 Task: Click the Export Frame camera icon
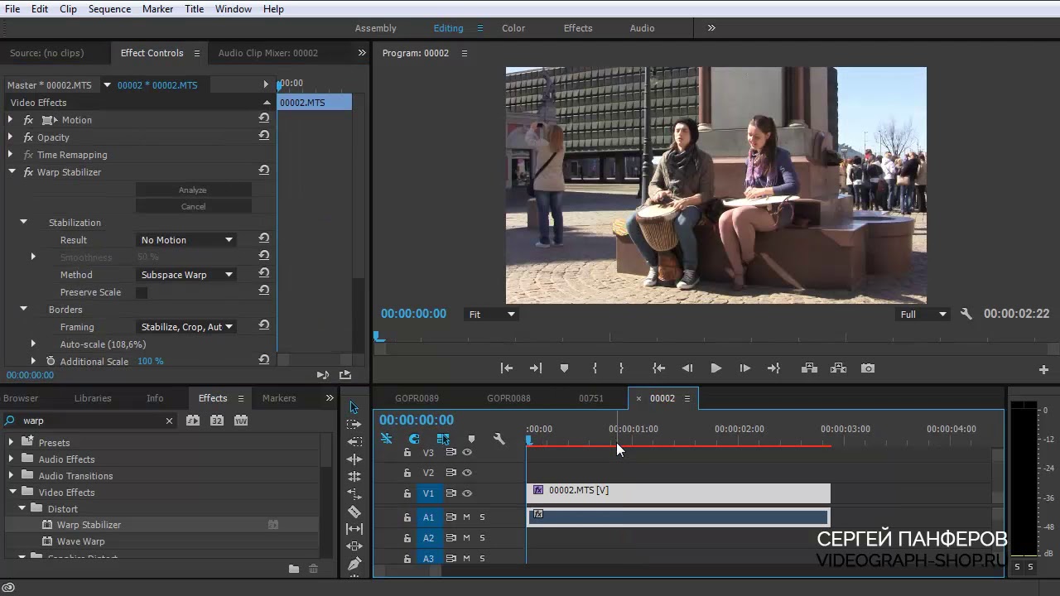[867, 368]
